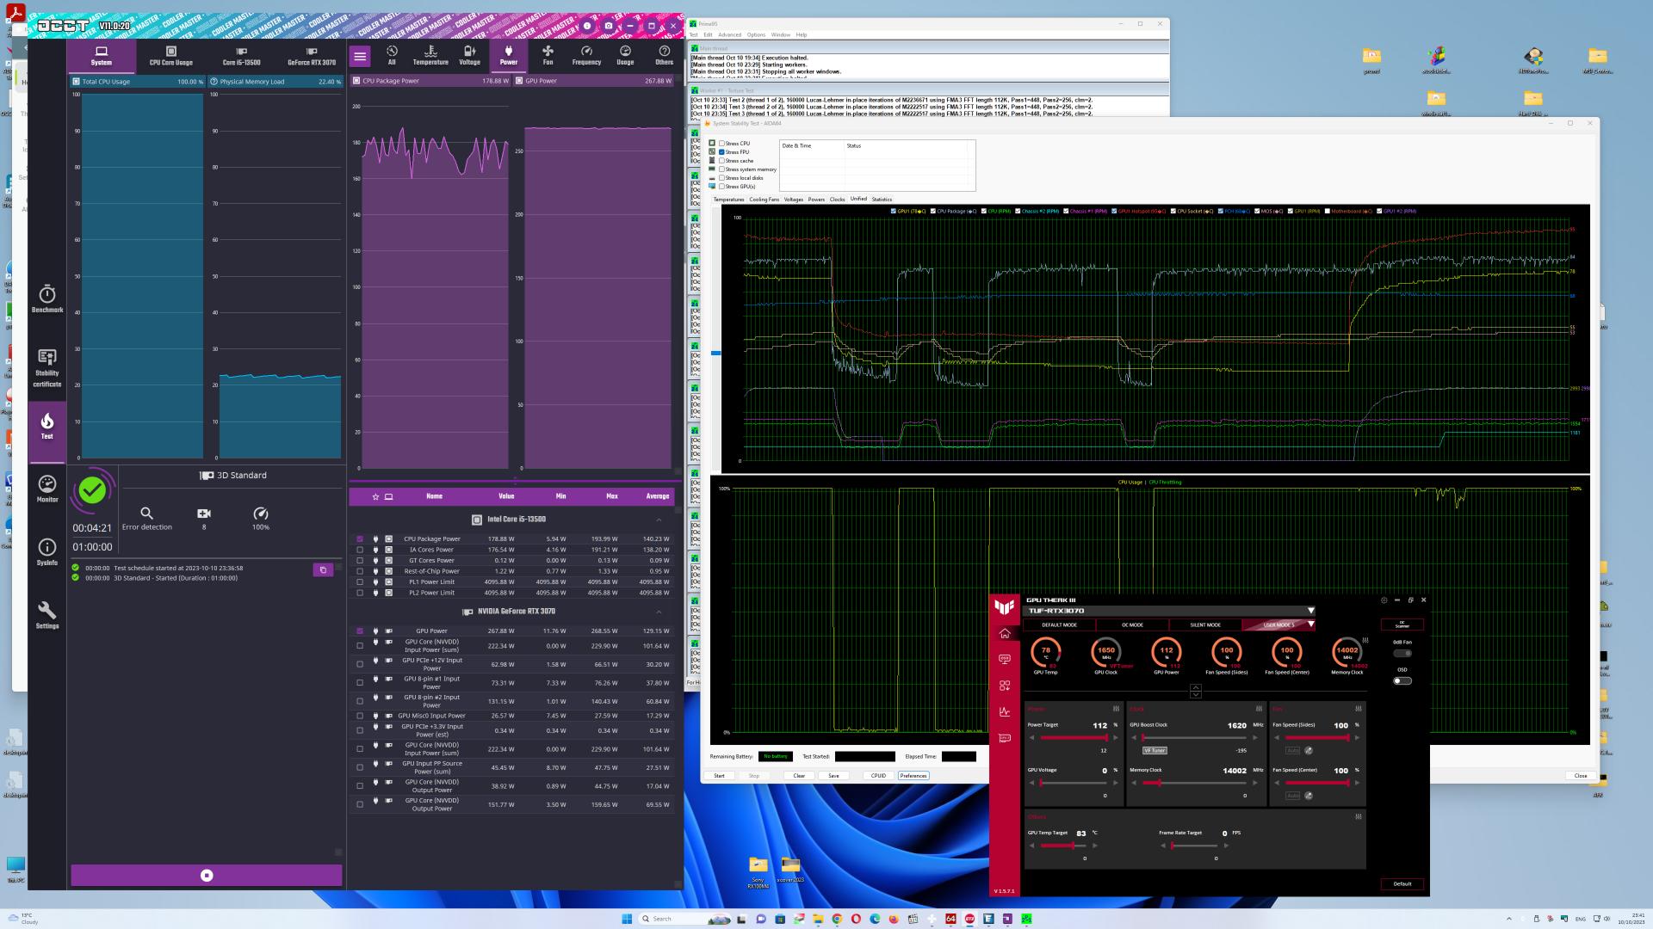
Task: Switch to the CPU Core Usage tab
Action: [170, 55]
